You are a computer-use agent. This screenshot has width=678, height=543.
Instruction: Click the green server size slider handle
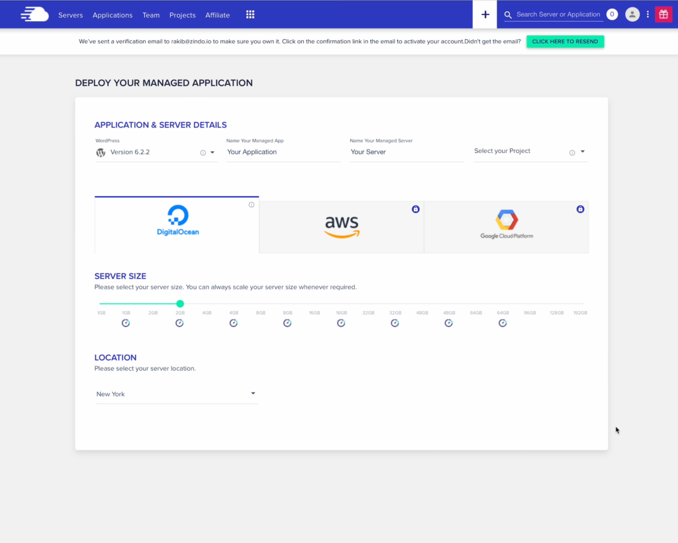coord(180,303)
